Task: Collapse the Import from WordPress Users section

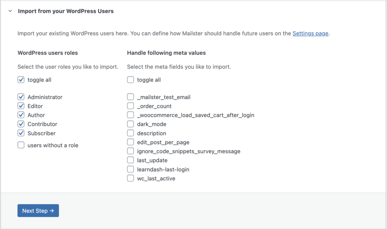Action: 10,11
